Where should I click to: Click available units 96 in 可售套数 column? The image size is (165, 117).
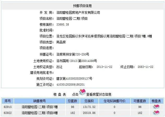click(x=140, y=107)
